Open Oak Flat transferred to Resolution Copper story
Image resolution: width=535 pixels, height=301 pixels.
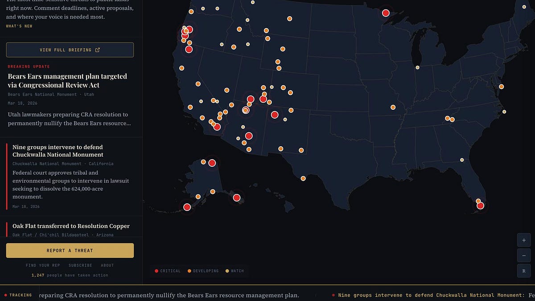(x=71, y=226)
